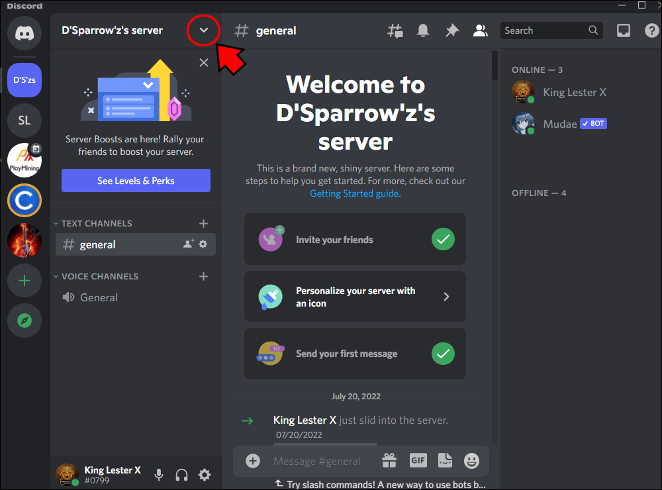Select the #general text channel
This screenshot has width=662, height=490.
pyautogui.click(x=136, y=244)
